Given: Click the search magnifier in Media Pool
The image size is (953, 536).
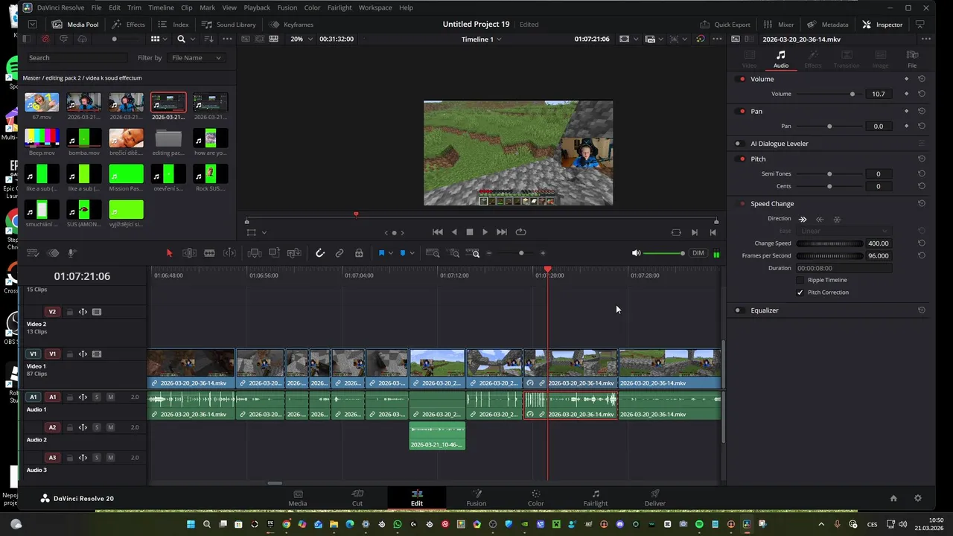Looking at the screenshot, I should click(x=182, y=39).
